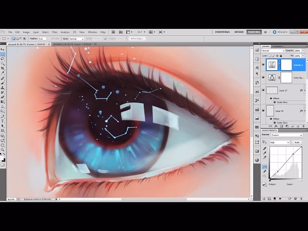Toggle Outer Glow visibility under Layer 17
Screen dimensions: 308x231
click(275, 103)
